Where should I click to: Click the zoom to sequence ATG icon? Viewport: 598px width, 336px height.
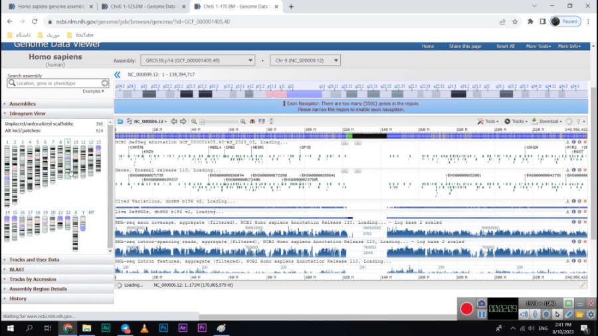tap(252, 122)
